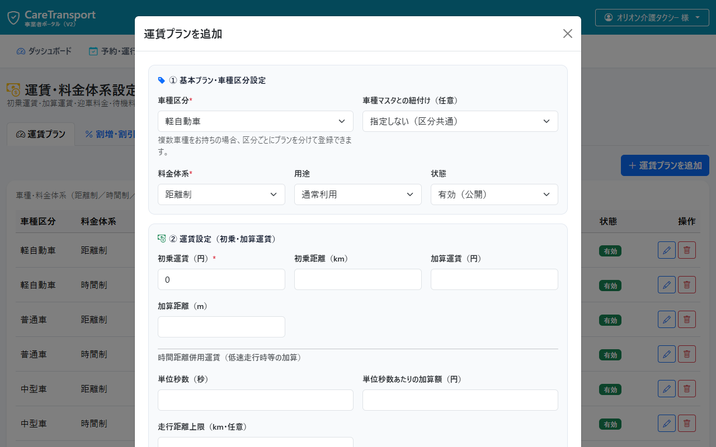Click the 予約・運行 calendar icon
This screenshot has width=716, height=447.
(x=93, y=51)
